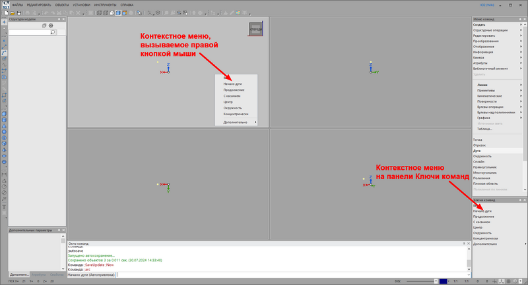Image resolution: width=528 pixels, height=285 pixels.
Task: Open line type dropdown in status bar
Action: (x=436, y=281)
